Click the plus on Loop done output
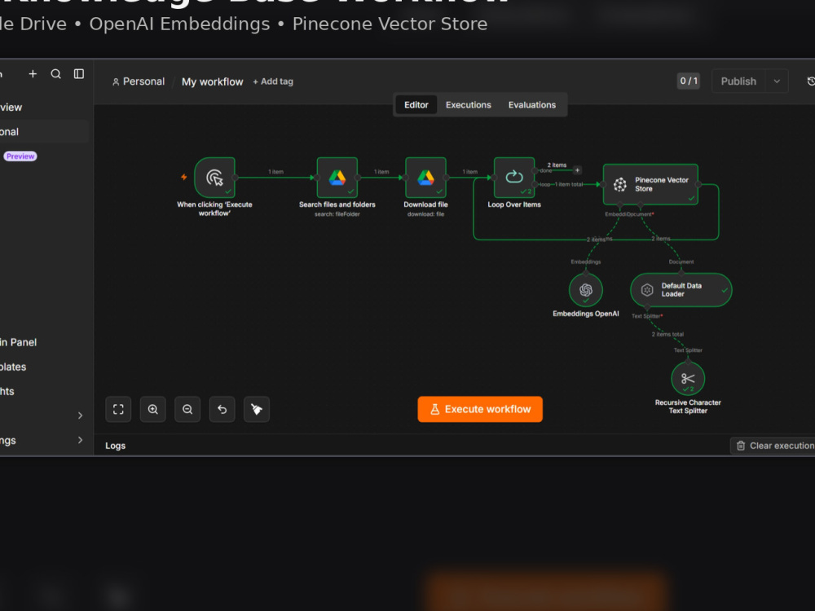This screenshot has width=815, height=611. (577, 170)
